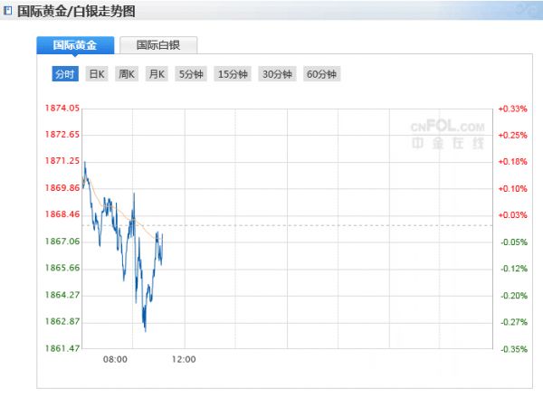Switch to the 国际白银 tab
The width and height of the screenshot is (543, 398).
click(158, 45)
